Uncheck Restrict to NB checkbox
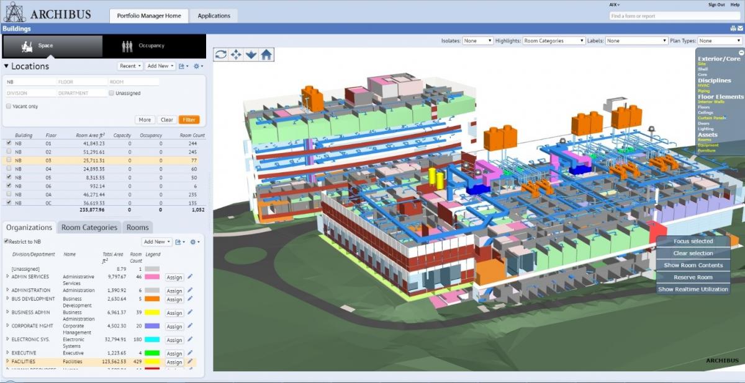Screen dimensions: 745x383 pyautogui.click(x=6, y=242)
